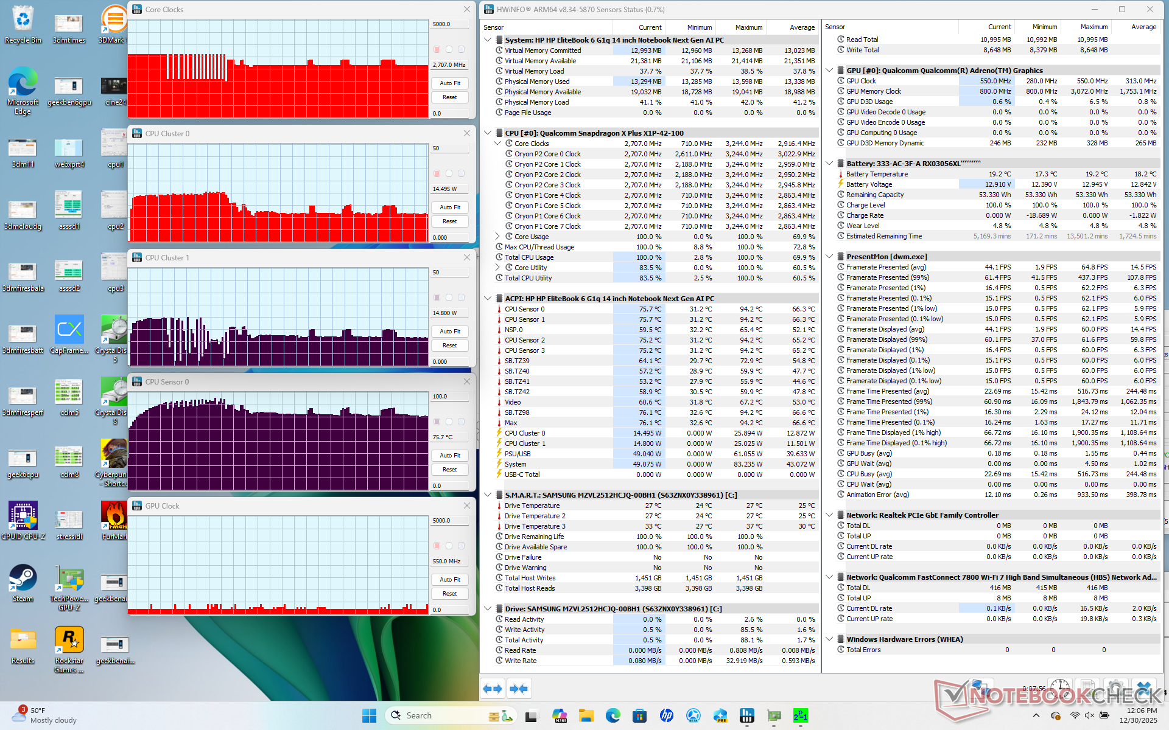The height and width of the screenshot is (730, 1169).
Task: Toggle the middle square box in CPU Cluster 0 graph
Action: (449, 173)
